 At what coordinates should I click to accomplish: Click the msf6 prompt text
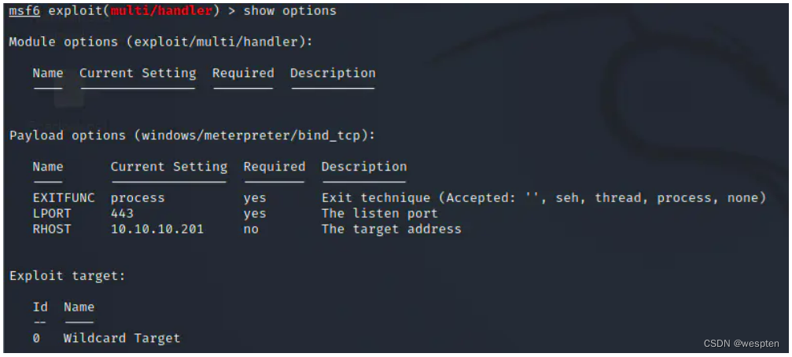click(x=24, y=11)
